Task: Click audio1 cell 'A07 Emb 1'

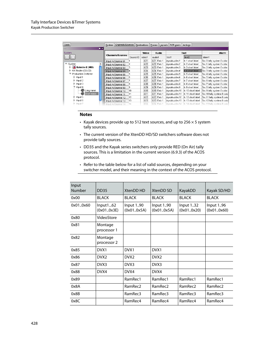Action: point(158,81)
